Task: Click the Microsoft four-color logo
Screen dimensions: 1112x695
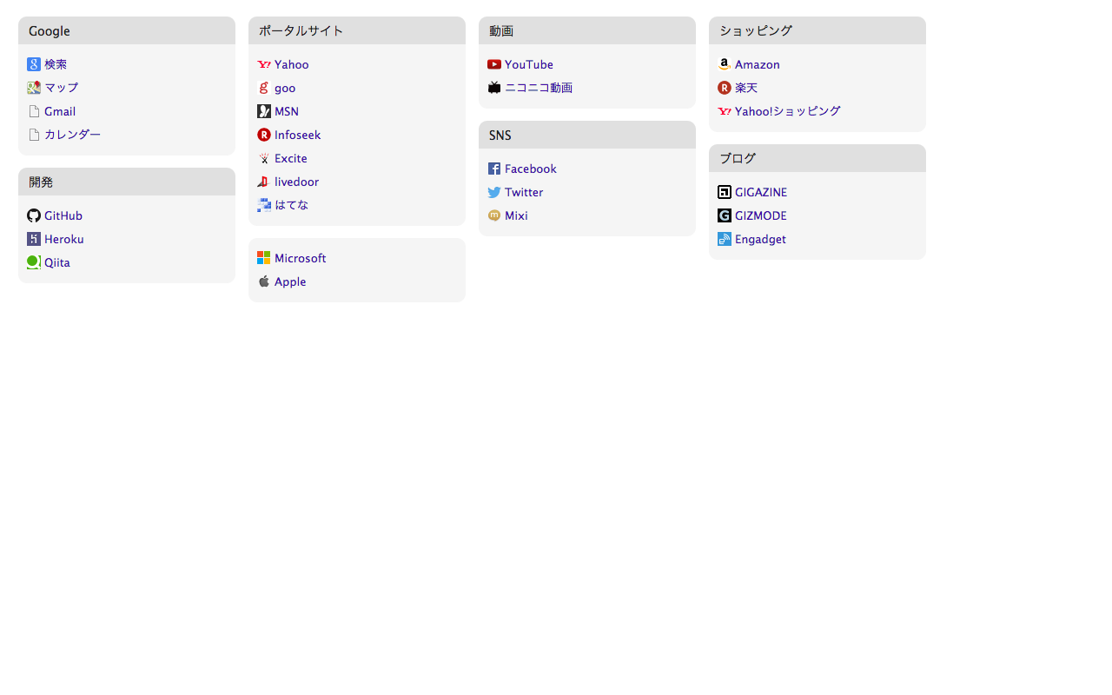Action: [x=264, y=258]
